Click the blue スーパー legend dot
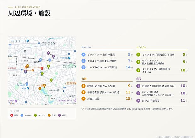The image size is (195, 138). click(x=22, y=115)
